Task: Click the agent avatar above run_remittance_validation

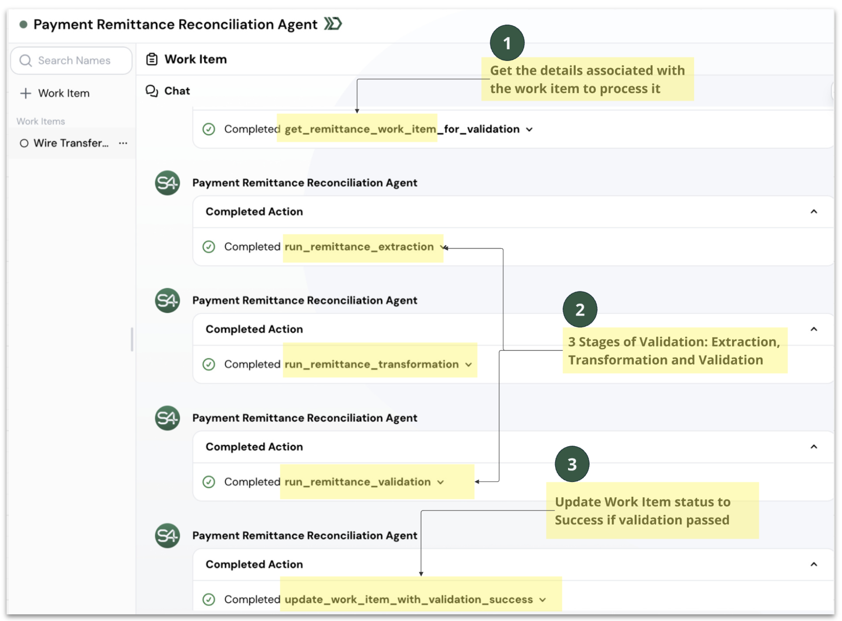Action: pos(167,418)
